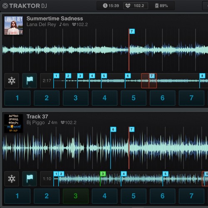Select cue marker 4 in Track 37 overview
This screenshot has height=208, width=208.
coord(124,174)
